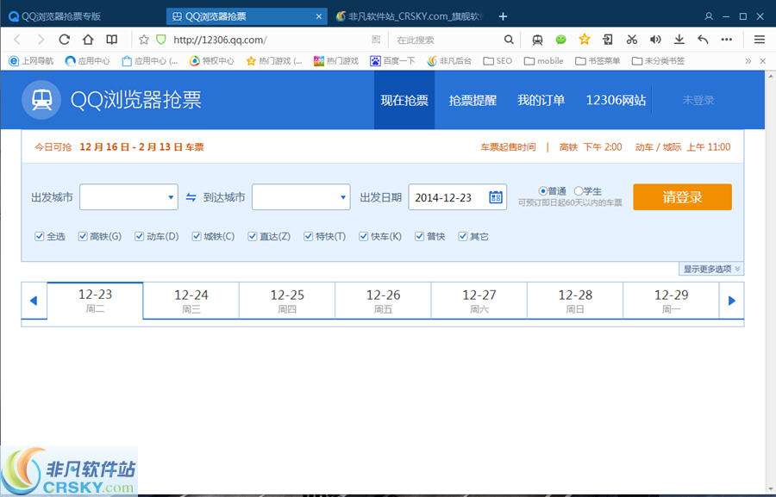This screenshot has width=776, height=497.
Task: Go to the browser home page icon
Action: (88, 40)
